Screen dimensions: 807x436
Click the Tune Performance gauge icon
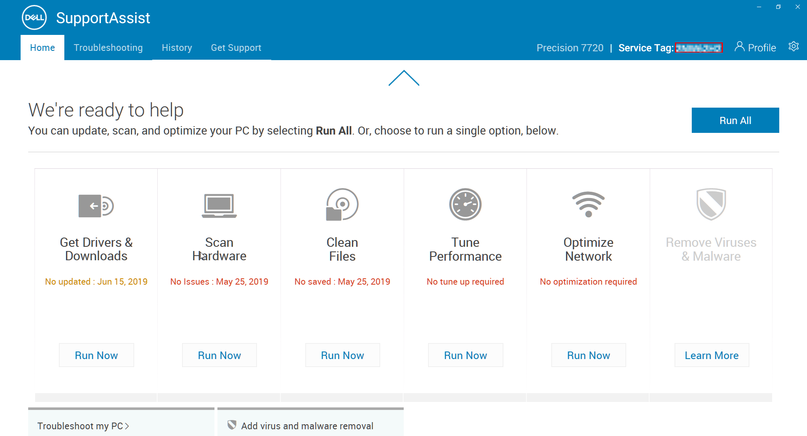pyautogui.click(x=465, y=205)
